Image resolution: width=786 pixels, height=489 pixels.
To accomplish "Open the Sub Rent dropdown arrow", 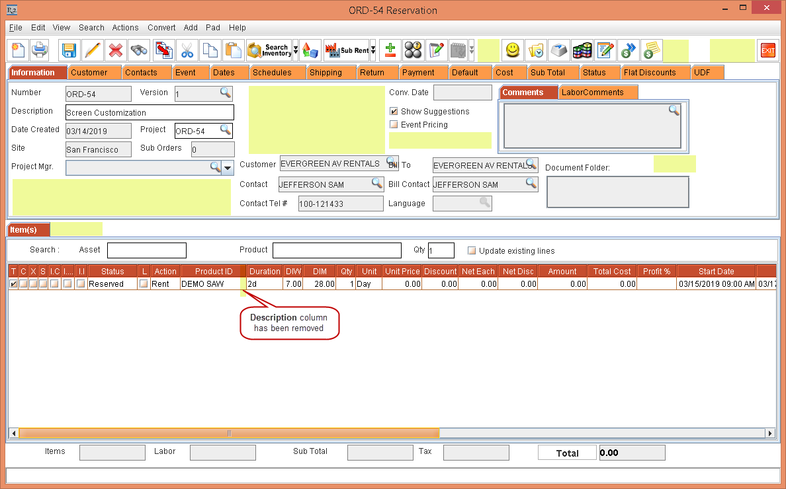I will tap(373, 50).
